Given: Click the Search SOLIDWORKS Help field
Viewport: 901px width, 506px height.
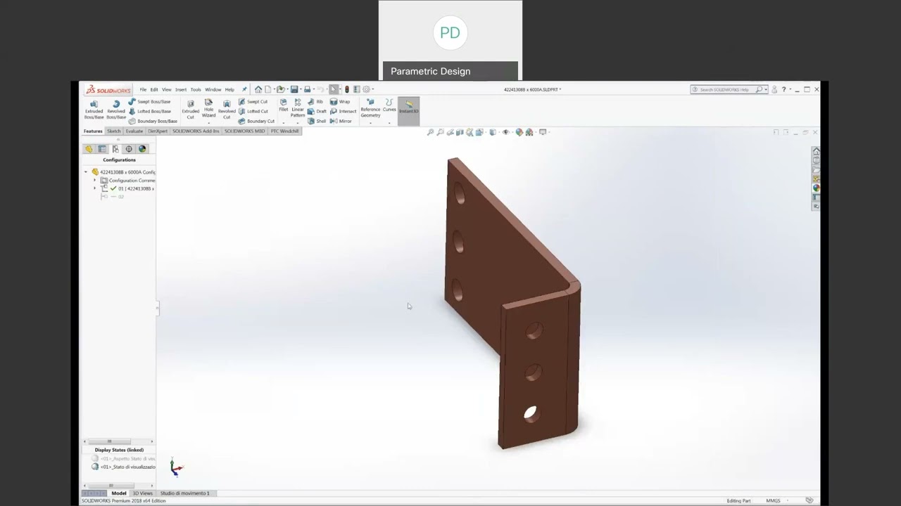Looking at the screenshot, I should (728, 89).
